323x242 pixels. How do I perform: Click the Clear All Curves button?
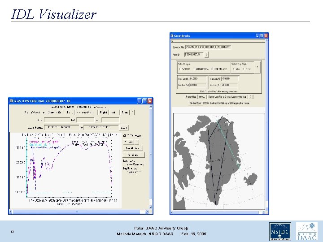pos(133,148)
